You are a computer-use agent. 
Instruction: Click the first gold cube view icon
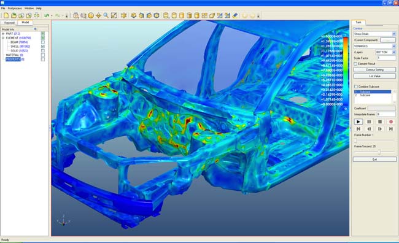(x=134, y=16)
